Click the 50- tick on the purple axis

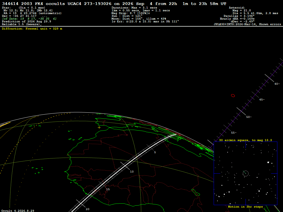249,117
